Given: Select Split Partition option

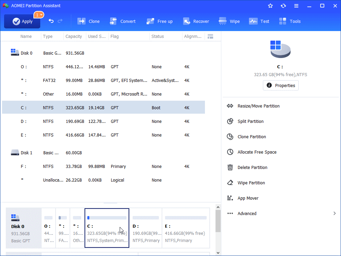Looking at the screenshot, I should (250, 122).
